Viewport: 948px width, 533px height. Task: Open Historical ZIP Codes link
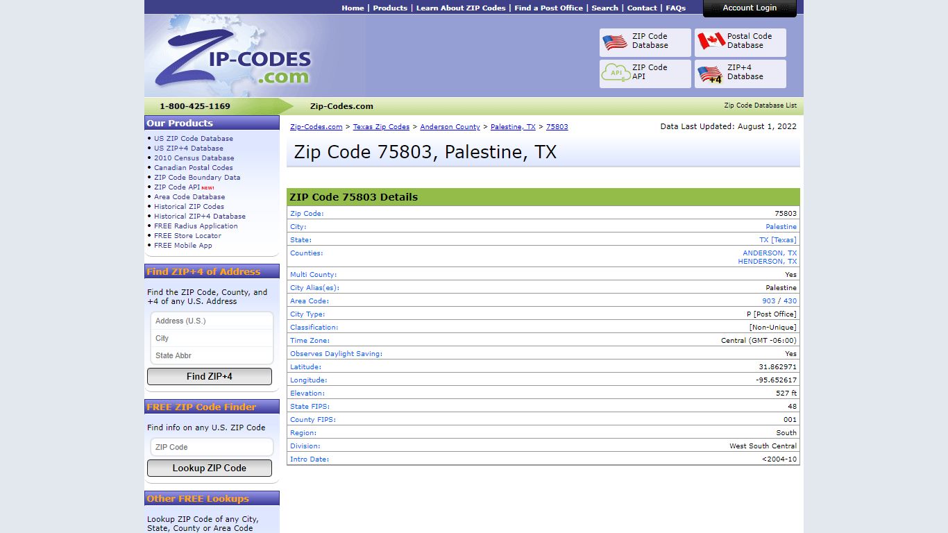click(x=189, y=207)
